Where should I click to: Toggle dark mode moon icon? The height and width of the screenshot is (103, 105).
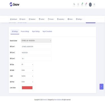pyautogui.click(x=74, y=4)
